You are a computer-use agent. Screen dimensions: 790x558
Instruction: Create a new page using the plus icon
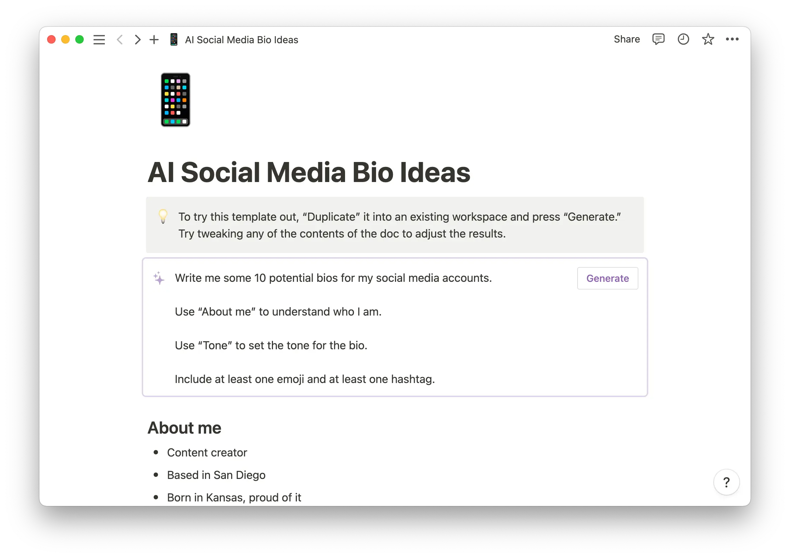(x=154, y=39)
